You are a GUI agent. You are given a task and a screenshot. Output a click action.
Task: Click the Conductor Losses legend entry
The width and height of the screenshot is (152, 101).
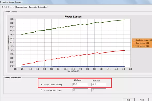point(142,40)
